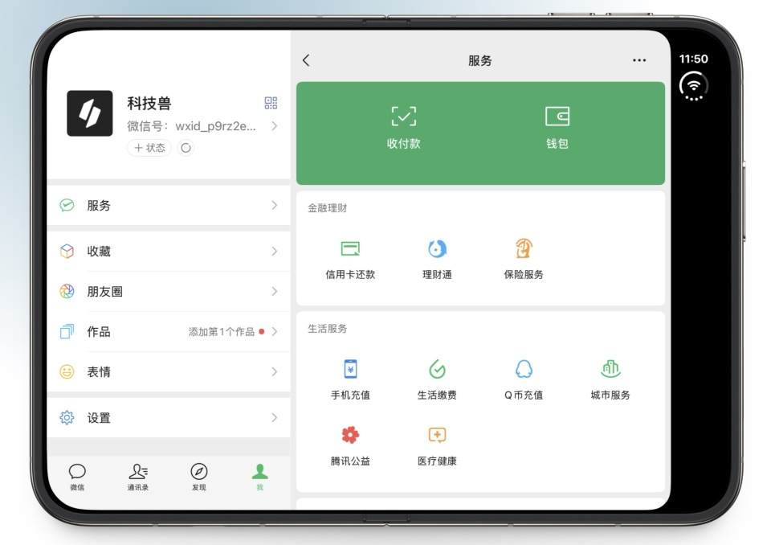Screen dimensions: 771x545
Task: Open 收付款 payment code
Action: pyautogui.click(x=404, y=128)
